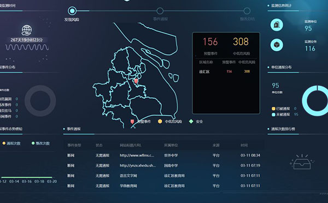Click the grey event distribution donut chart
Viewport: 328px width, 203px height.
[40, 100]
